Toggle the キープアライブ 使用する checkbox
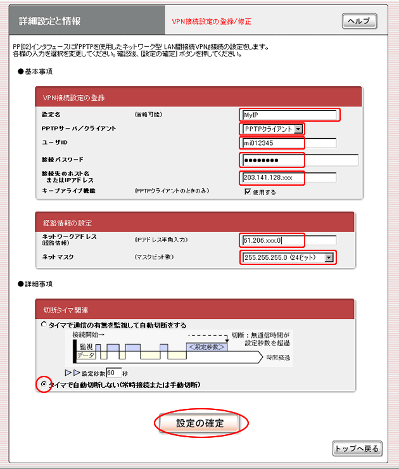This screenshot has width=399, height=469. (x=248, y=192)
